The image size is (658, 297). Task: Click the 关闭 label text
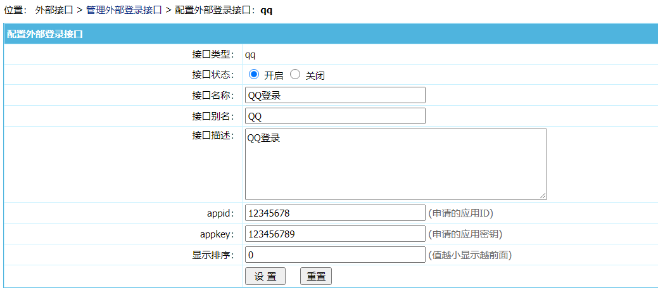(315, 75)
